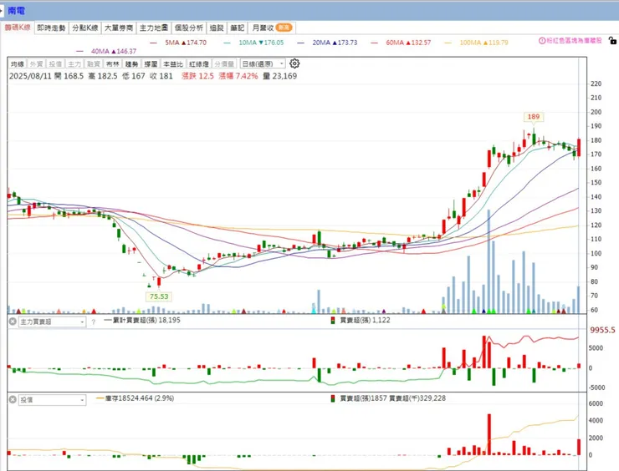Click the 75.53 low price marker
The image size is (619, 471).
[159, 296]
